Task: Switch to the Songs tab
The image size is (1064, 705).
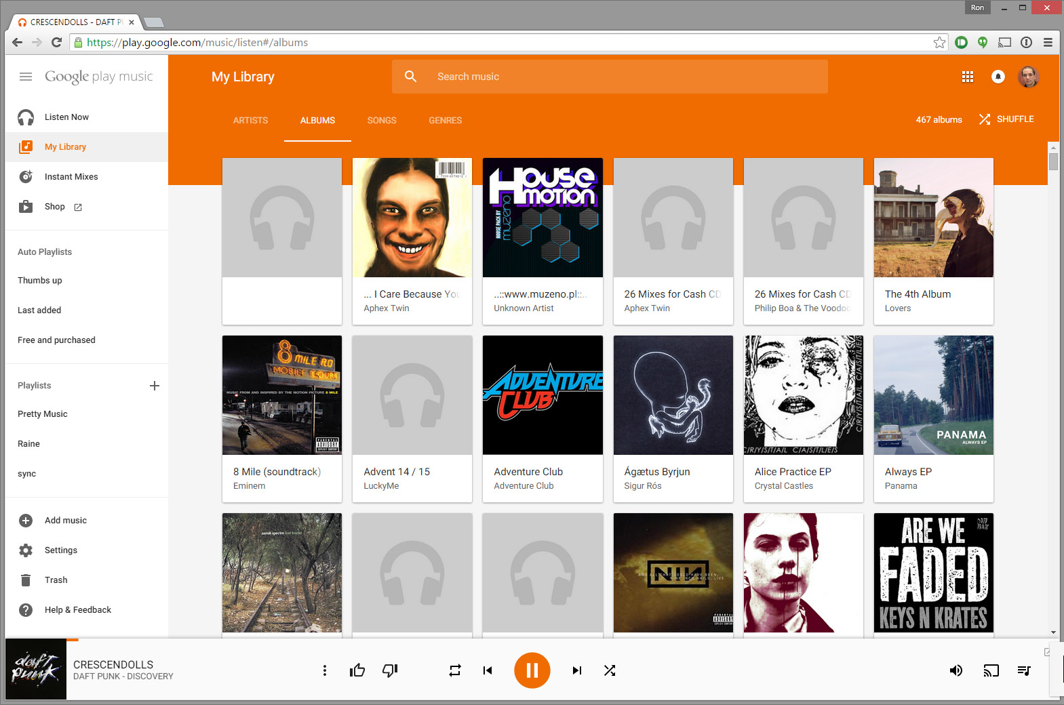Action: pyautogui.click(x=382, y=121)
